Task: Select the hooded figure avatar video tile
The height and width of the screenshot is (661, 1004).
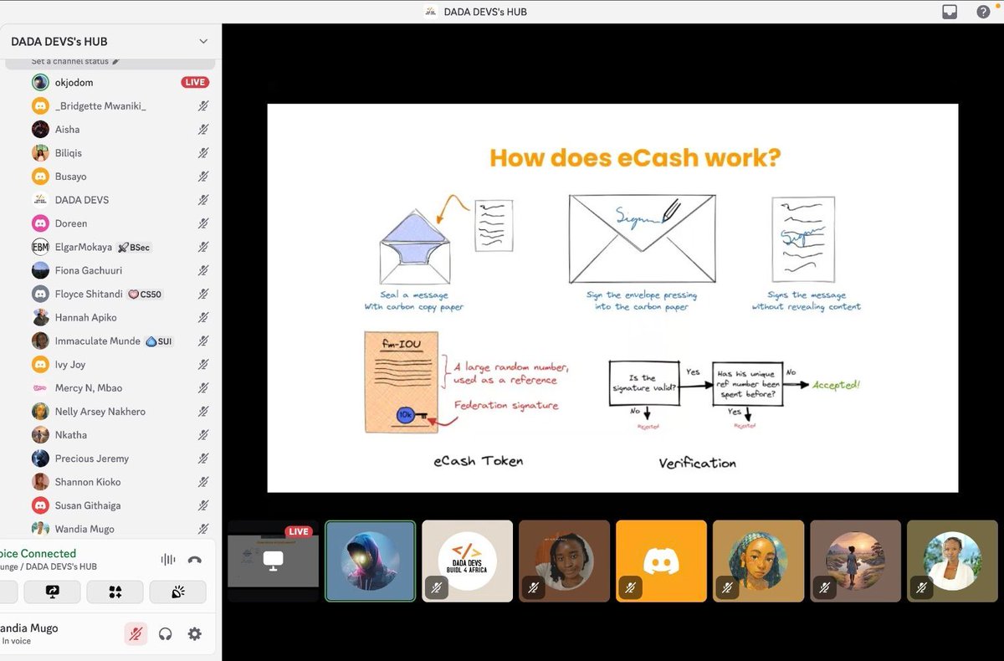Action: click(370, 561)
